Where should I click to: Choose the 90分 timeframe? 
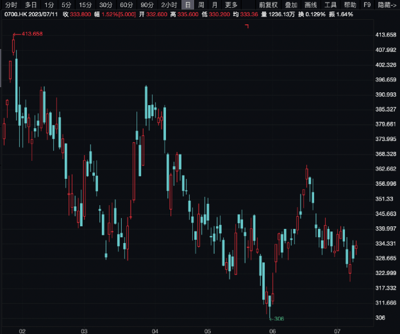click(x=147, y=4)
